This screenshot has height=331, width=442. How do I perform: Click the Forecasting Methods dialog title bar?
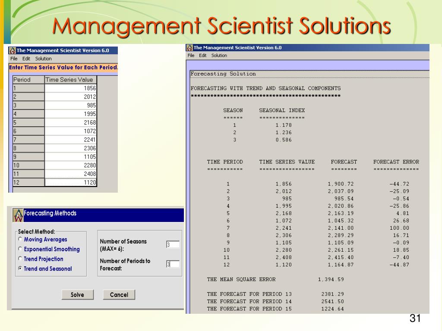click(98, 215)
